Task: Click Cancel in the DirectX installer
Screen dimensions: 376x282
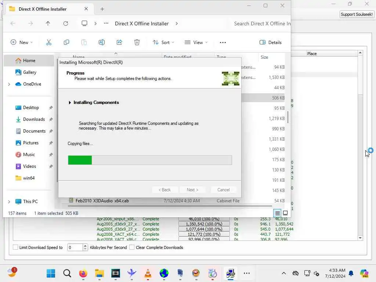Action: 224,190
